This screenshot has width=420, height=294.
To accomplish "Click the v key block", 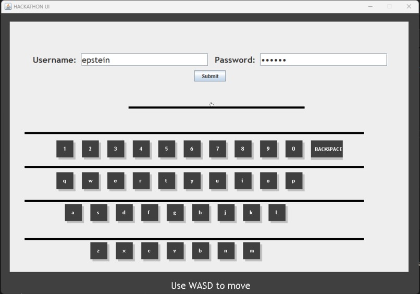I will tap(175, 251).
